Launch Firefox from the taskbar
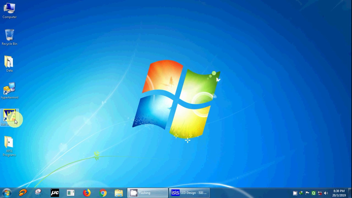This screenshot has height=198, width=352. click(87, 193)
